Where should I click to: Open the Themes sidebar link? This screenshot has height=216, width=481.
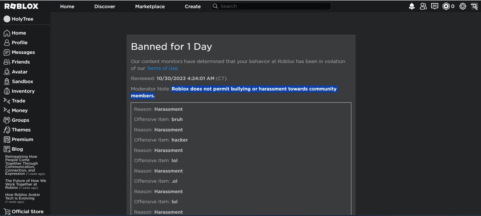(x=21, y=129)
